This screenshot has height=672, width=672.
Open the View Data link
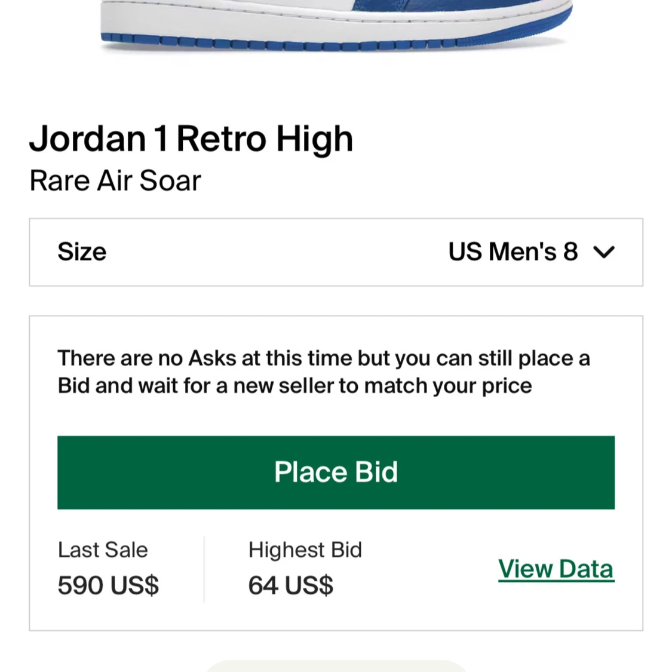pyautogui.click(x=556, y=570)
